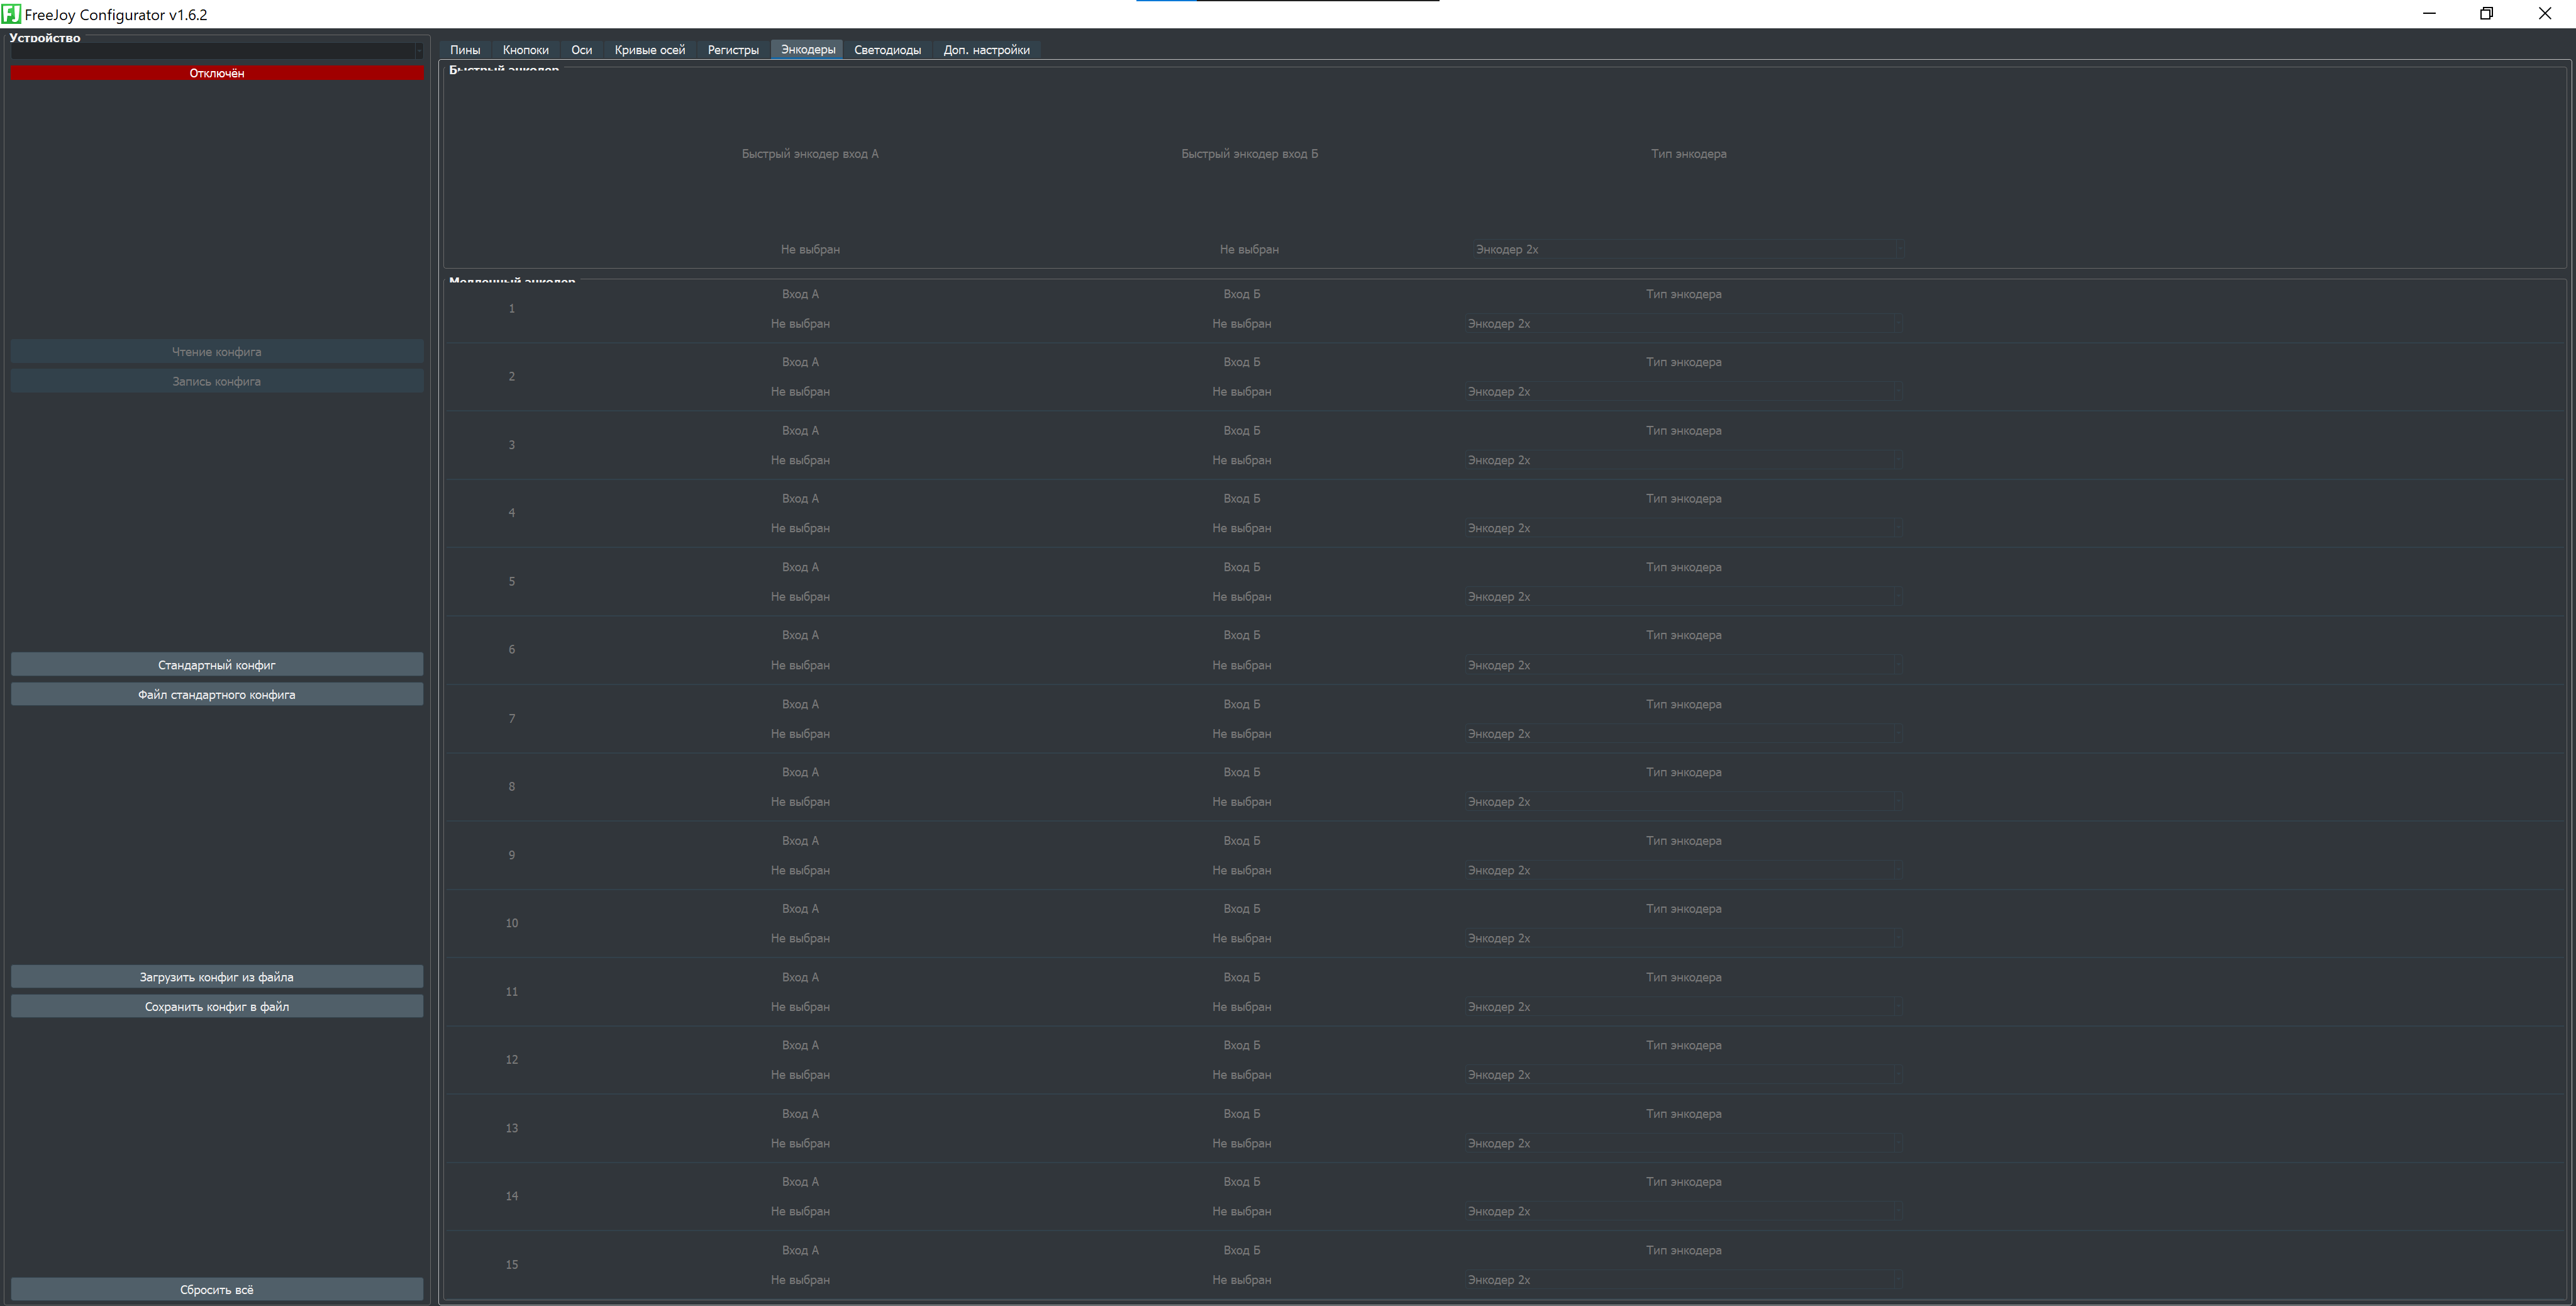This screenshot has width=2576, height=1306.
Task: Restore down the FreeJoy window
Action: click(2487, 14)
